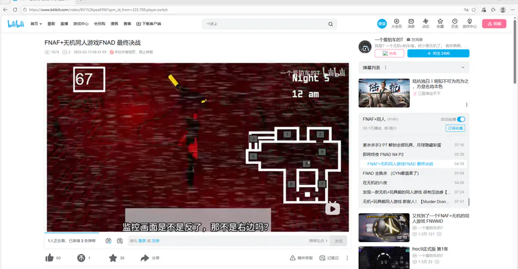Open the 首页 dropdown in navigation
This screenshot has height=269, width=518.
(36, 24)
